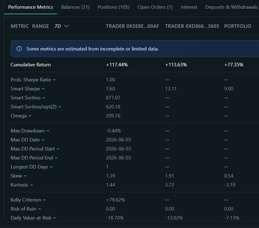The image size is (259, 228).
Task: Click the 1.91 Skew value
Action: coord(169,176)
